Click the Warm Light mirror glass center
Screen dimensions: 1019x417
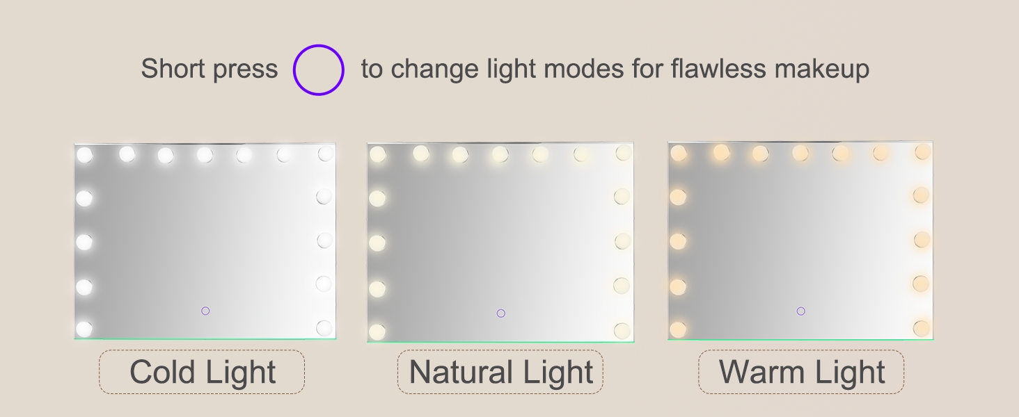(x=800, y=241)
